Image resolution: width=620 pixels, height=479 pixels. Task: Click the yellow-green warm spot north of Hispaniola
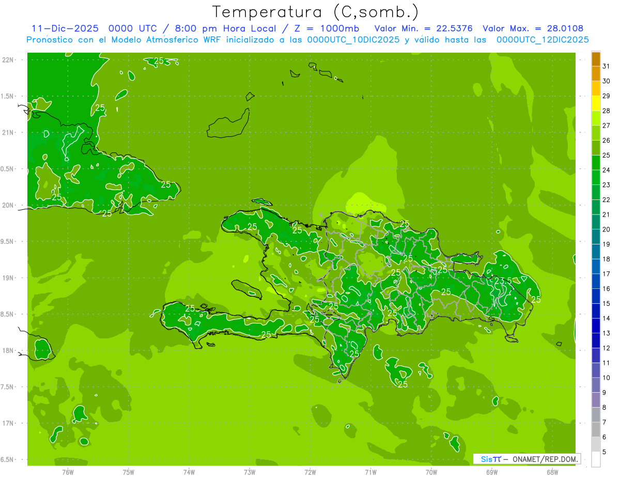point(362,199)
